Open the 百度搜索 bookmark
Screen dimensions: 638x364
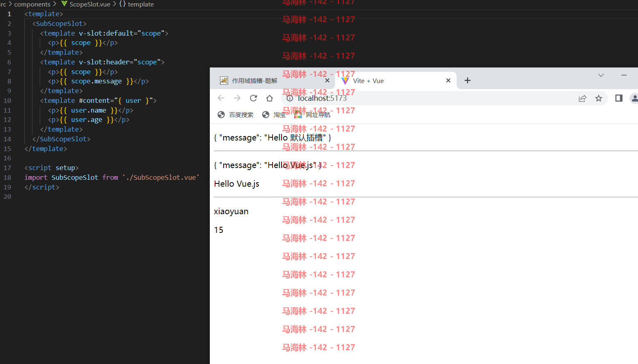[235, 115]
